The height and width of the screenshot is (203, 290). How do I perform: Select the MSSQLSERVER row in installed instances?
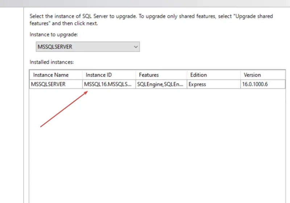[x=49, y=84]
